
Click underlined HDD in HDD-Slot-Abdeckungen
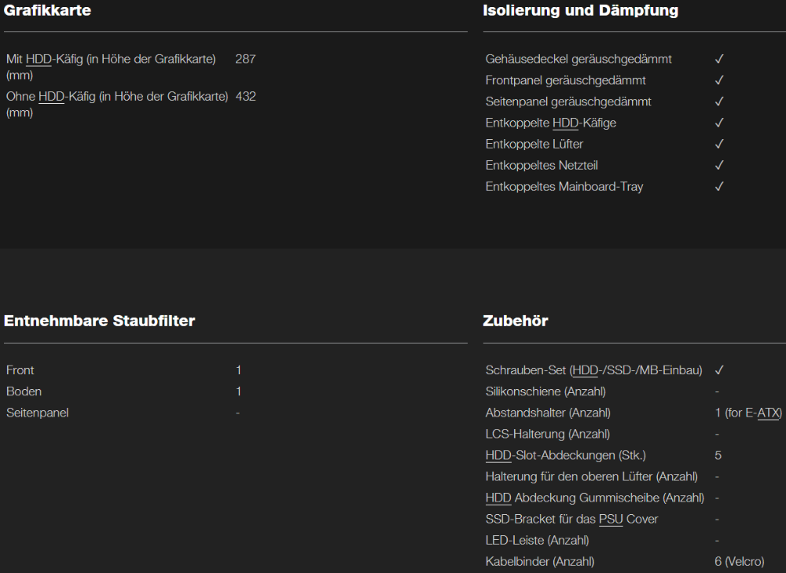pyautogui.click(x=498, y=455)
